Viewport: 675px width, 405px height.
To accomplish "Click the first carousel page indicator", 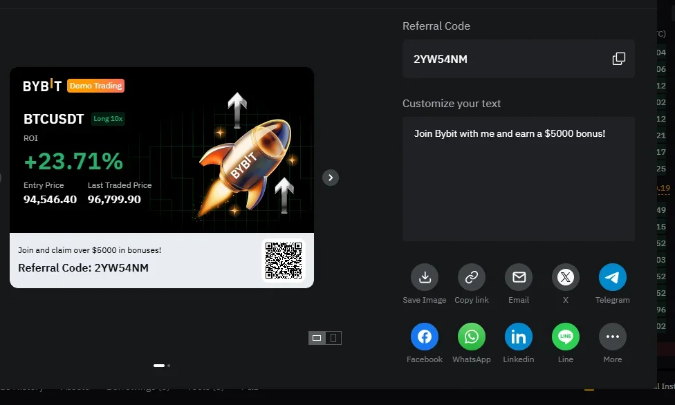I will tap(159, 366).
